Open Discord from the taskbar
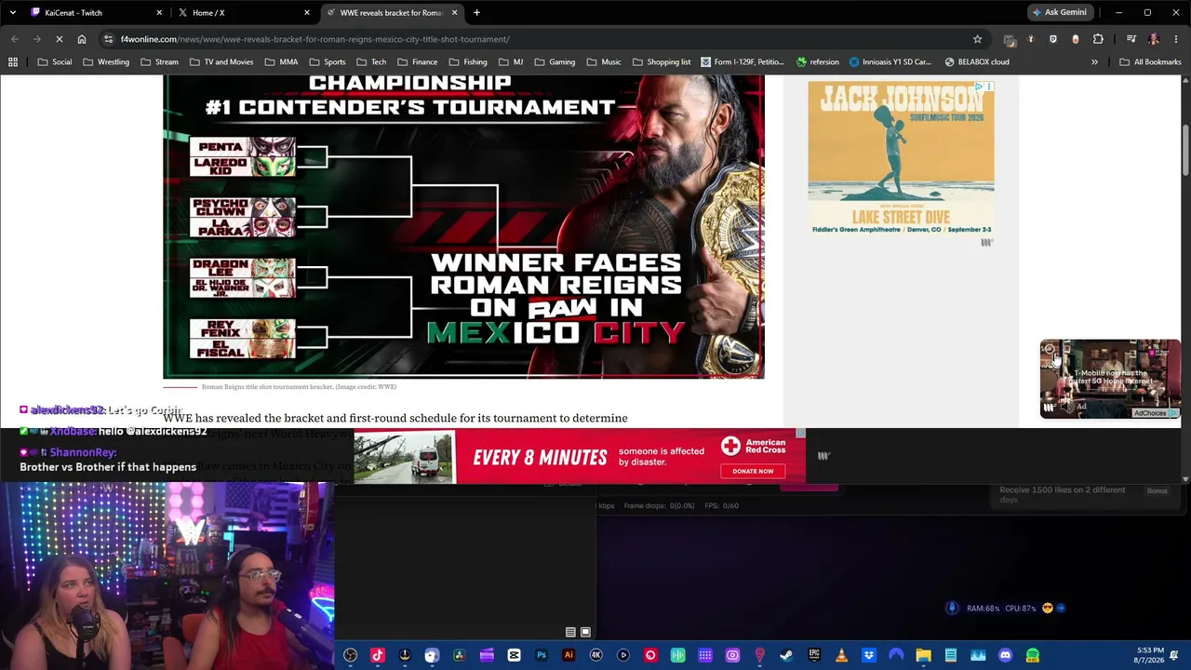Viewport: 1191px width, 670px height. [1005, 655]
